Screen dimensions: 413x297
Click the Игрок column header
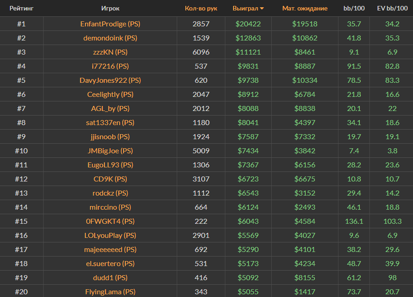[x=110, y=8]
